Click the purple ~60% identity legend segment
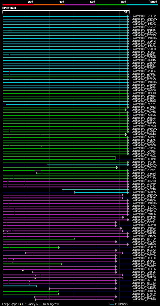The width and height of the screenshot is (160, 306). pyautogui.click(x=80, y=4)
